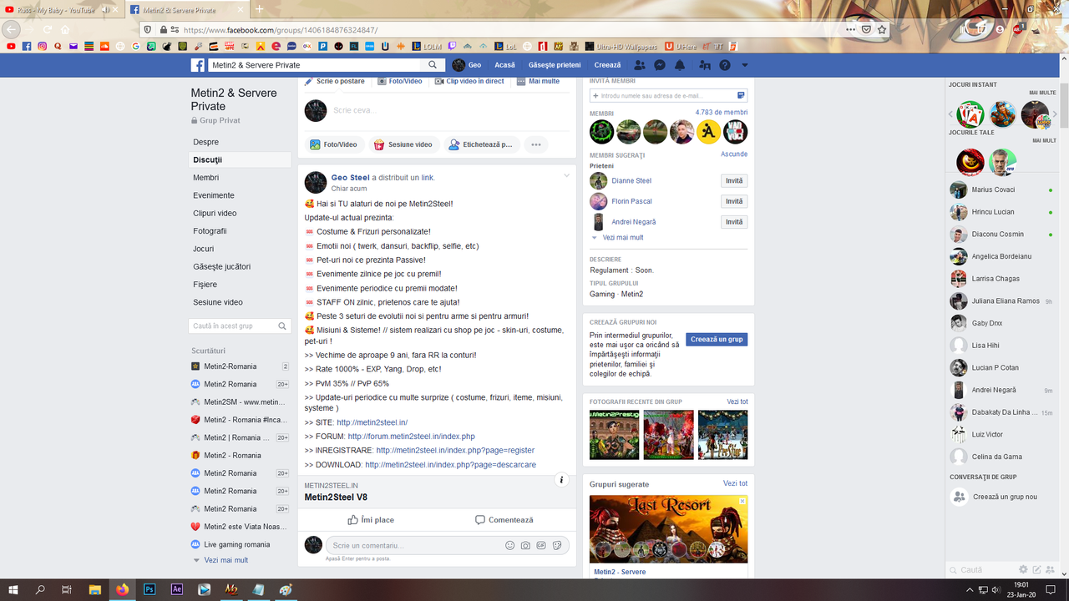
Task: Expand Vezi mai mult under shortcuts
Action: pyautogui.click(x=226, y=560)
